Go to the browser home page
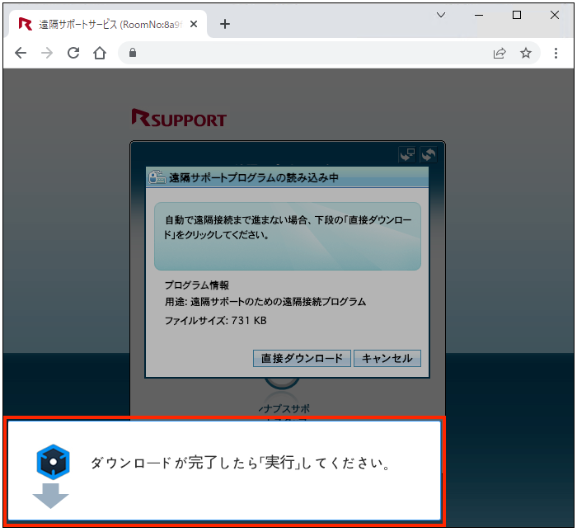 point(100,53)
